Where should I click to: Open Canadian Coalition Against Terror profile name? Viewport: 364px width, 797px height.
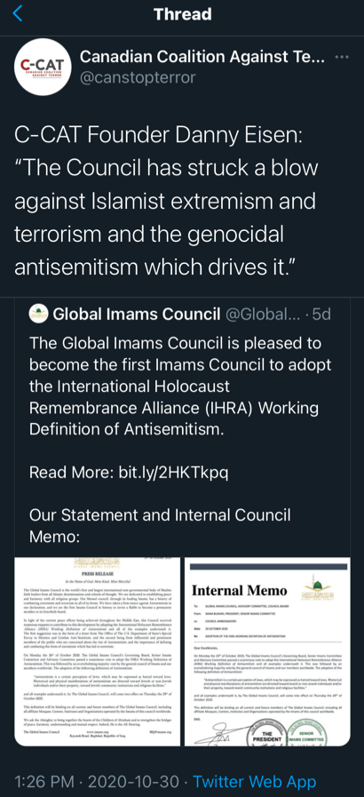tap(202, 57)
